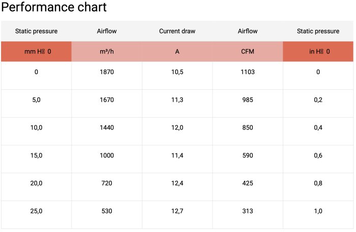
Task: Click the 1103 CFM value
Action: pyautogui.click(x=248, y=72)
